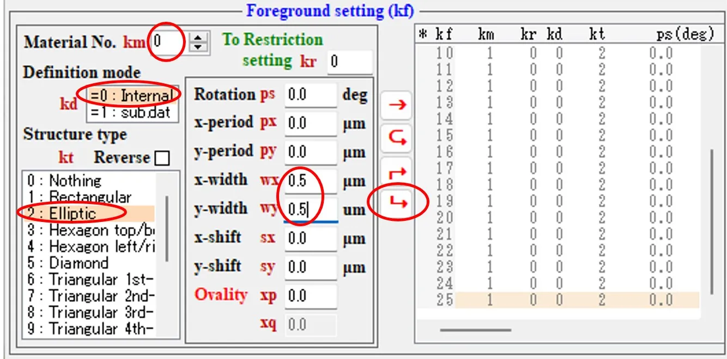Select row kf 21 in table
This screenshot has width=727, height=359.
coord(559,234)
